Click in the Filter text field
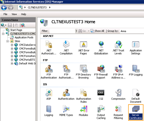 pos(62,31)
